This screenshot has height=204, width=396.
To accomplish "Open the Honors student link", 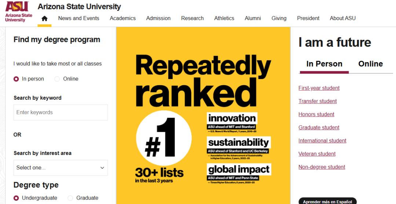I will pos(316,114).
